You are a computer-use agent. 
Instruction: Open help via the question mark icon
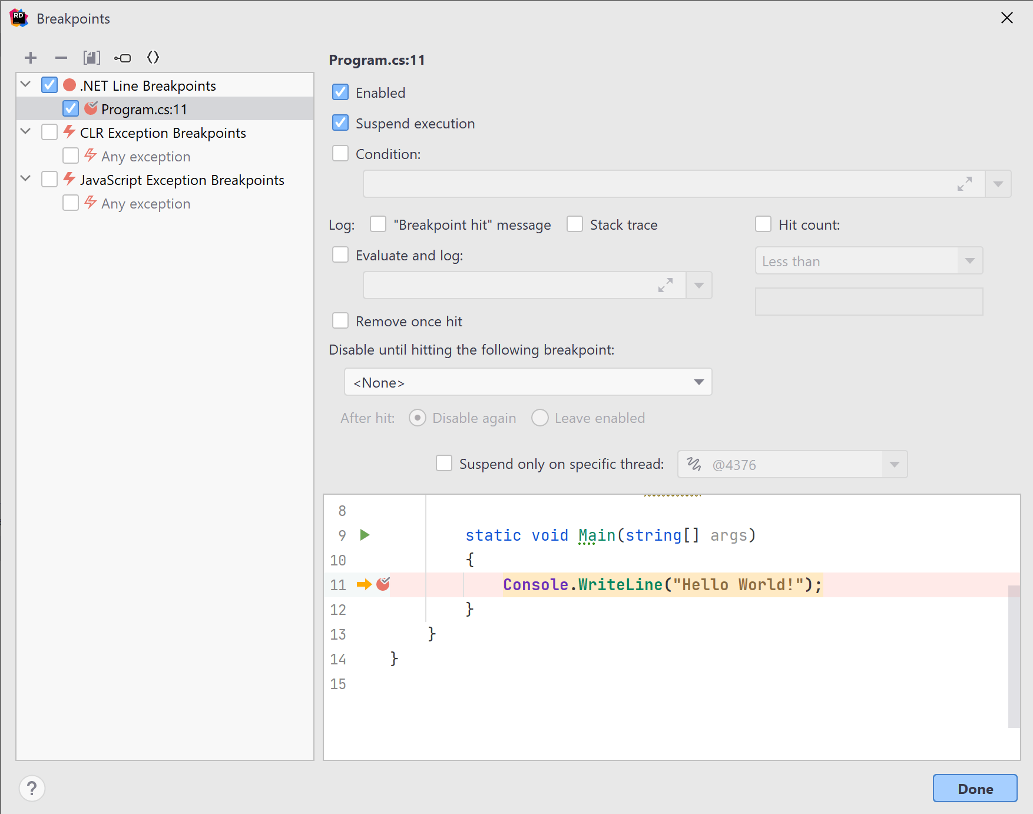coord(32,788)
